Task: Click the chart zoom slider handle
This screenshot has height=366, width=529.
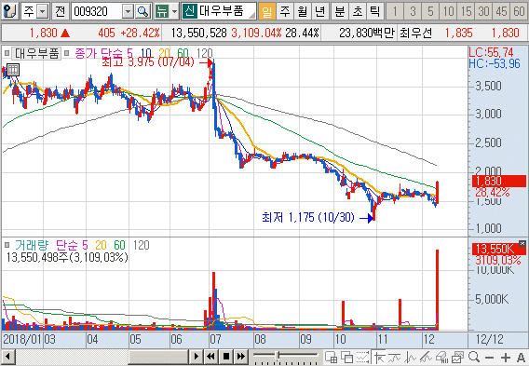Action: [x=278, y=355]
